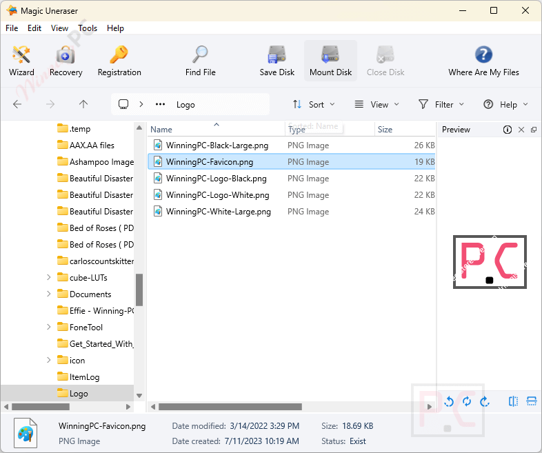Sort by the Name column header

coord(216,129)
